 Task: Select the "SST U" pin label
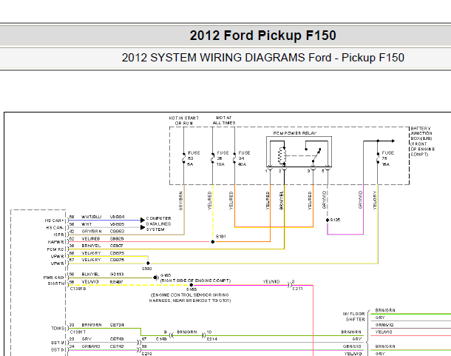point(57,343)
